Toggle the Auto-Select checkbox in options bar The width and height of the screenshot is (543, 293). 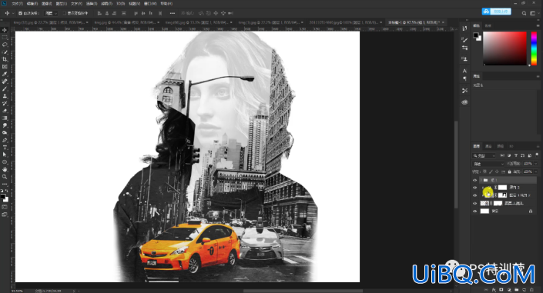pyautogui.click(x=20, y=13)
